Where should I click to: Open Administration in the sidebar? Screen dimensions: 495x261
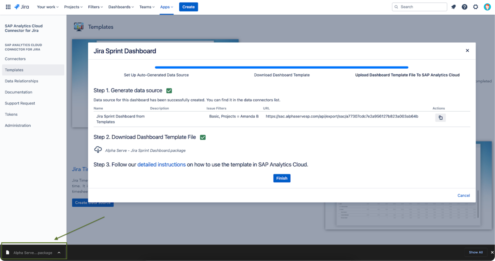18,126
